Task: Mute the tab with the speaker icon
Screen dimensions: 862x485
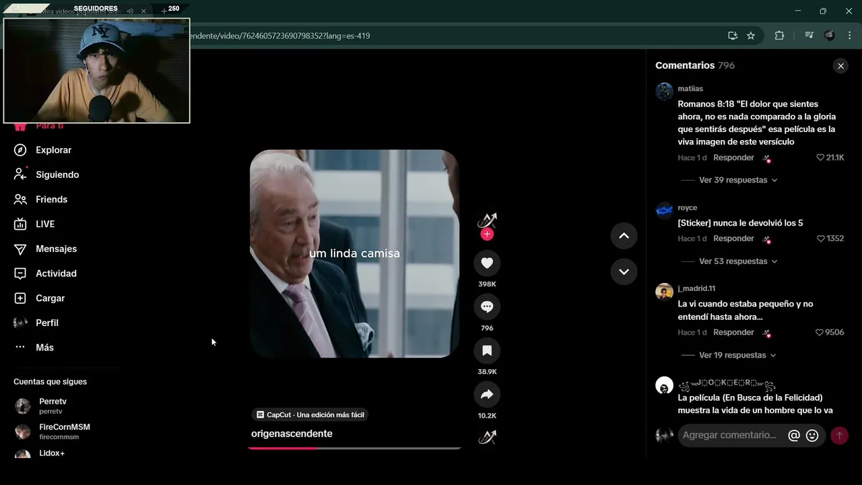Action: pos(130,11)
